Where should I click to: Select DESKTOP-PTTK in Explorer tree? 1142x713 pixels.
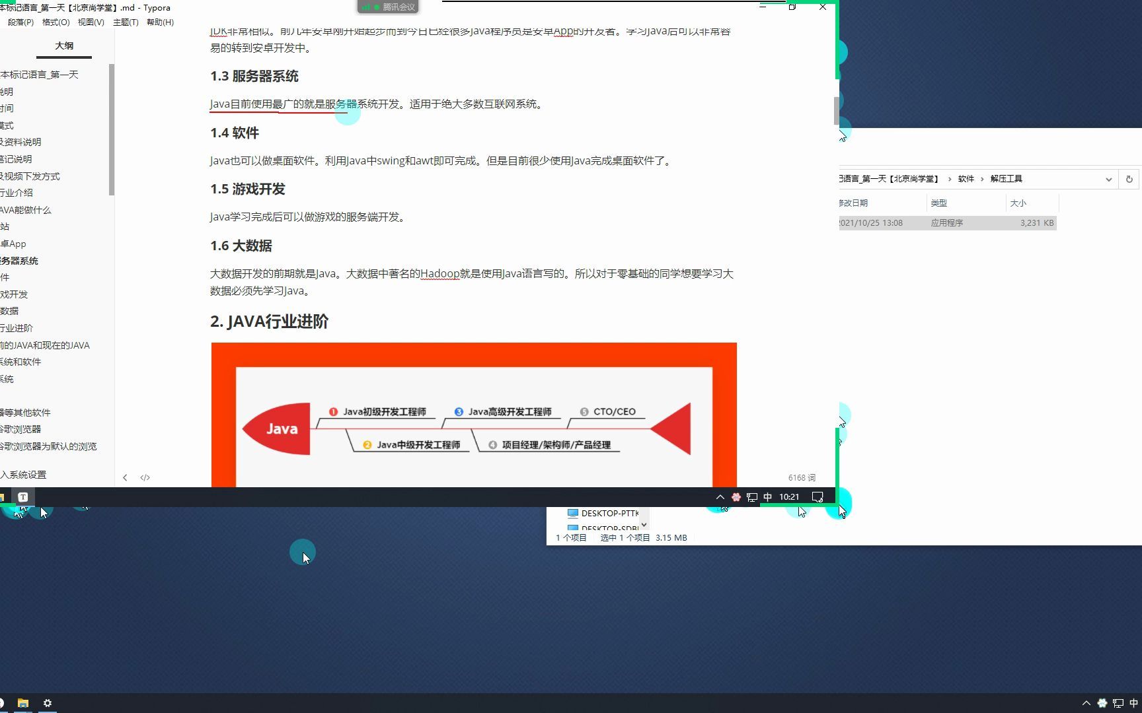click(x=603, y=513)
